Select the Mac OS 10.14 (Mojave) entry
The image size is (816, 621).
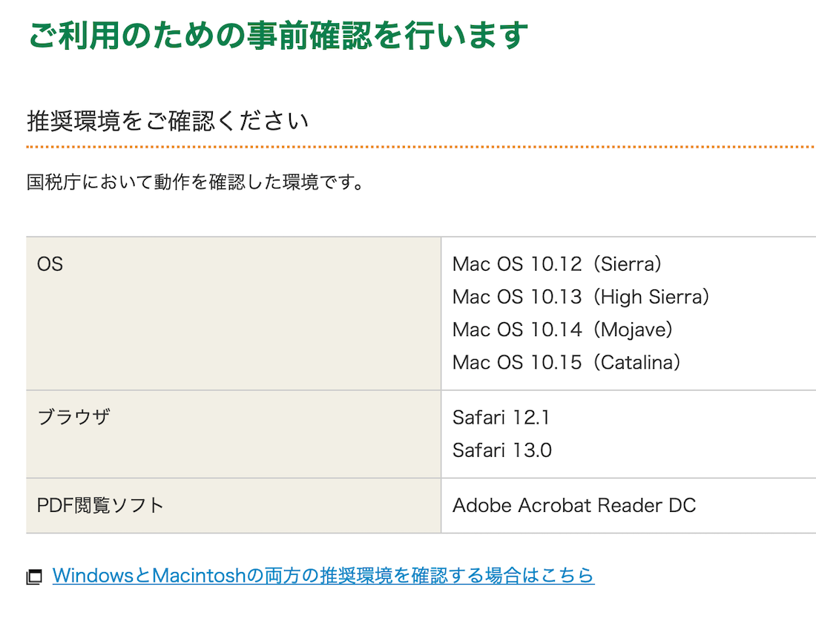[x=562, y=330]
